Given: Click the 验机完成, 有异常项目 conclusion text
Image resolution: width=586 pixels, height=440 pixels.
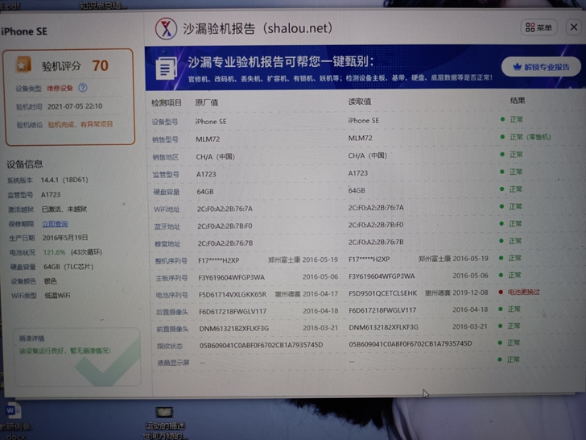Looking at the screenshot, I should pos(80,124).
